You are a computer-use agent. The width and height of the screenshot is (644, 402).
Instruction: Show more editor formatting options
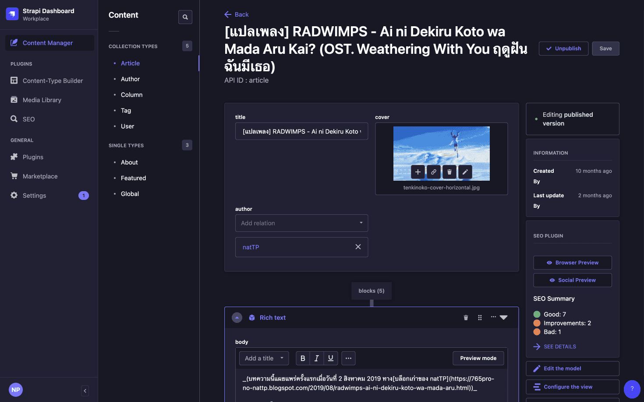click(x=348, y=358)
